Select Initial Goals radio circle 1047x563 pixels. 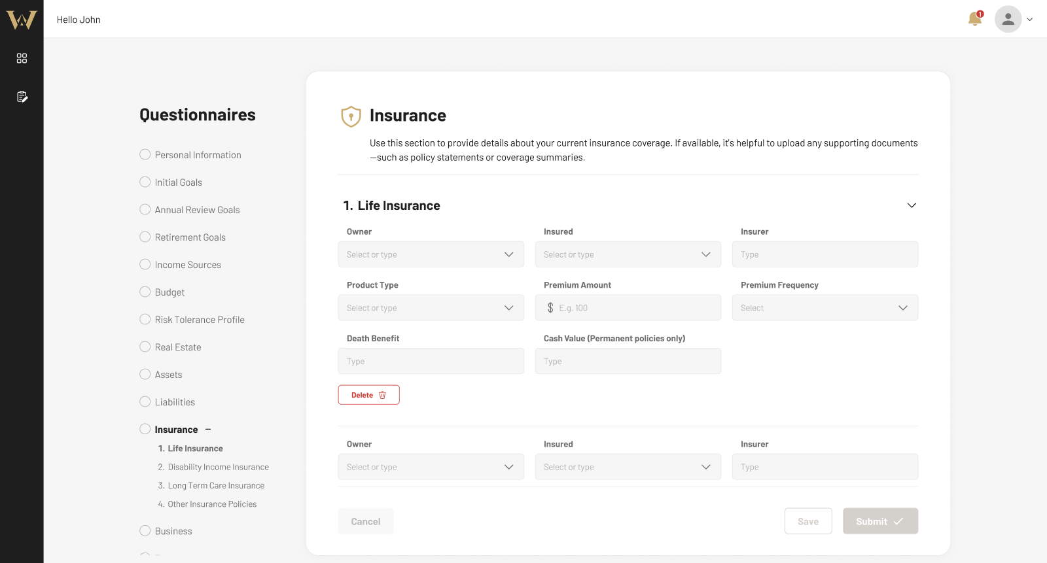145,182
